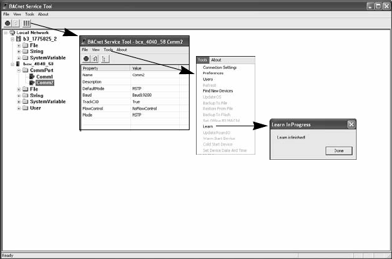The image size is (392, 259).
Task: Click the CommPort folder icon
Action: 25,70
